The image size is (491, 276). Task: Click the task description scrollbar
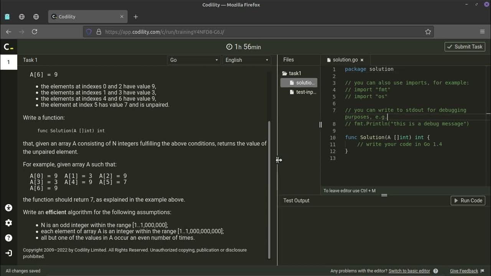point(269,190)
